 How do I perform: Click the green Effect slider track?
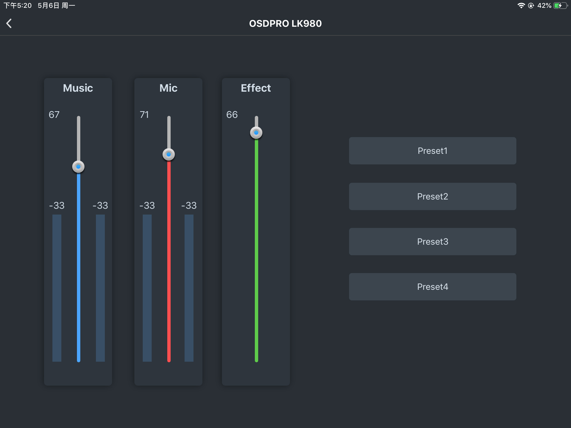point(257,251)
